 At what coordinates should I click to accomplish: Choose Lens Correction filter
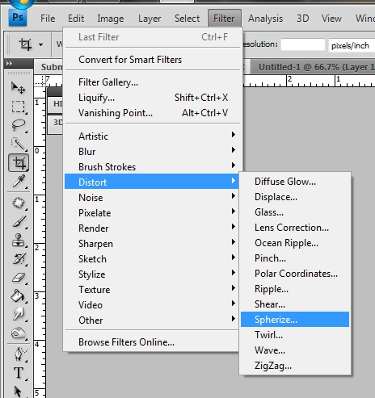coord(295,228)
